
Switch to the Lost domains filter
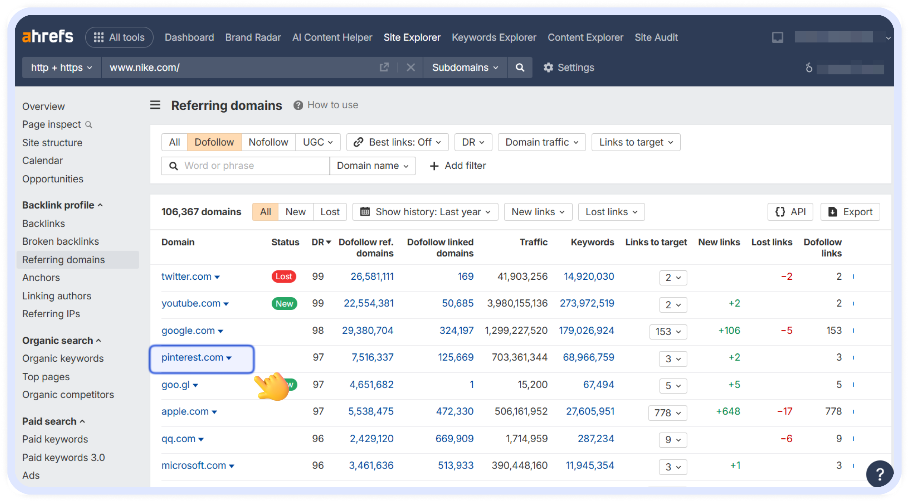329,212
